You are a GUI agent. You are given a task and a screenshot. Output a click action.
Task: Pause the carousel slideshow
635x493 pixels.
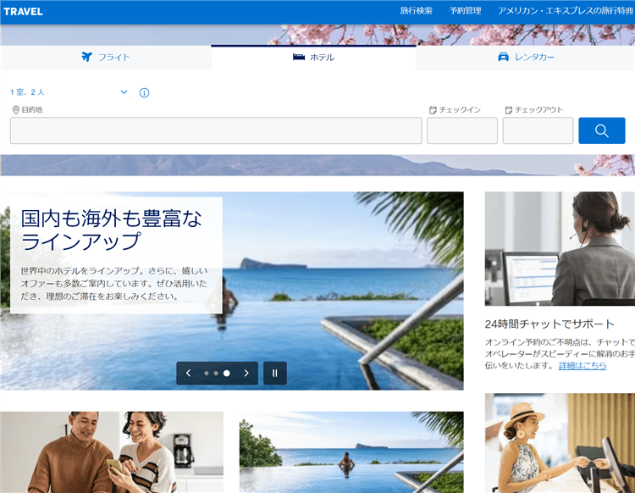tap(274, 373)
